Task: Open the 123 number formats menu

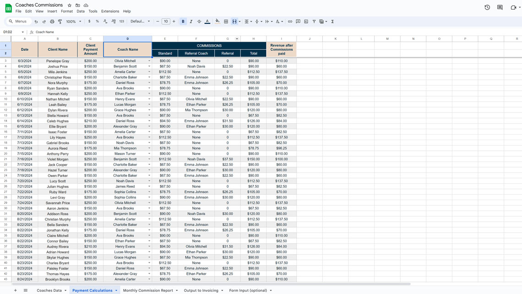Action: (121, 22)
